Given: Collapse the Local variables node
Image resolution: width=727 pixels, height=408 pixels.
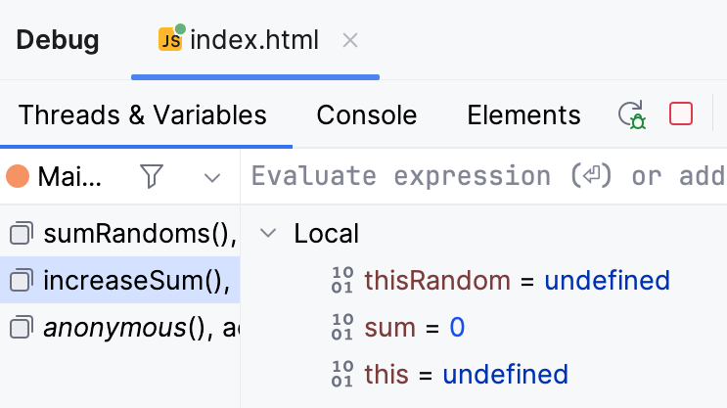Looking at the screenshot, I should coord(268,234).
